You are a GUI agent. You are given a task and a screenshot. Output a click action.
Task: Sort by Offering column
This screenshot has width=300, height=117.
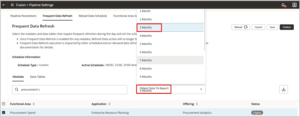coord(197,104)
